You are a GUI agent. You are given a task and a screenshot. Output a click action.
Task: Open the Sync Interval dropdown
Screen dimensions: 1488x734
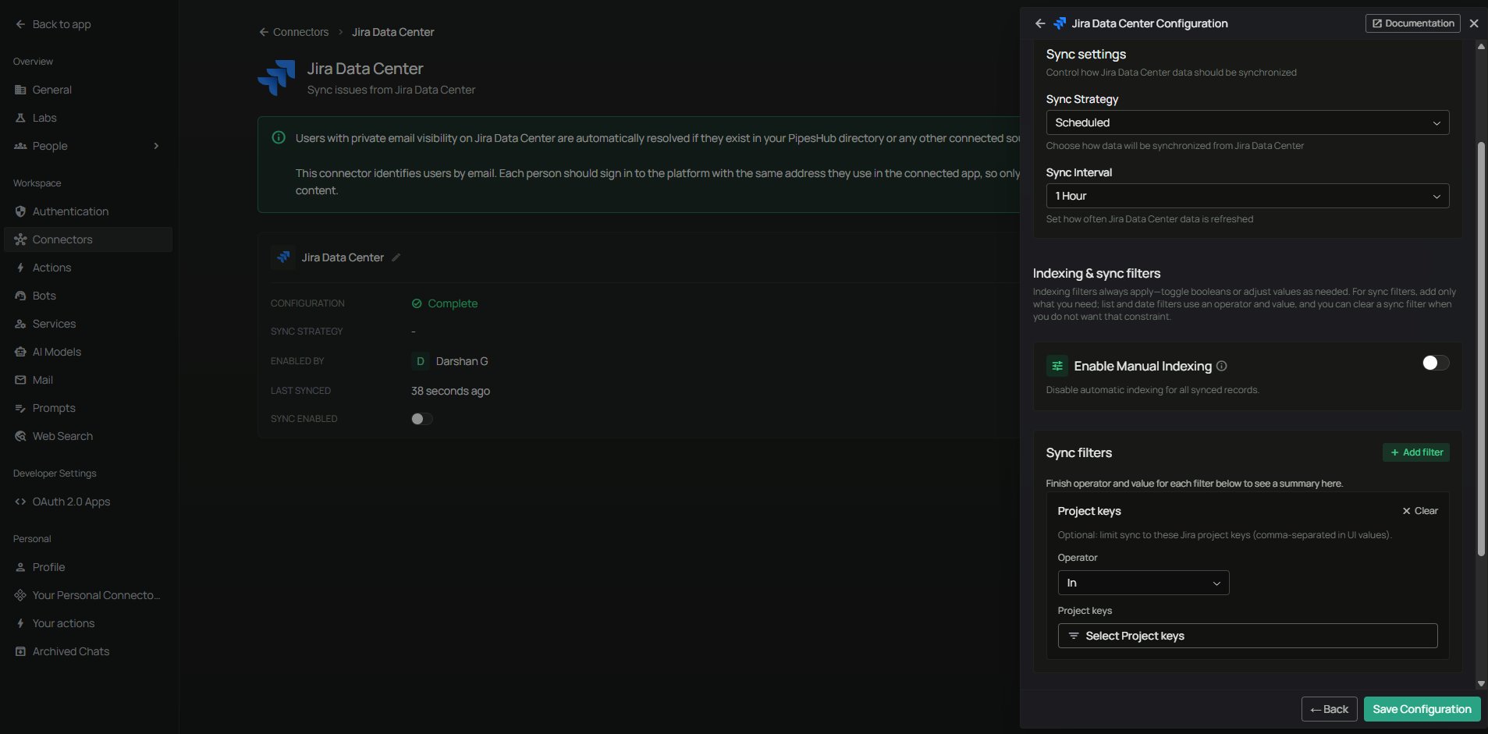[1248, 196]
